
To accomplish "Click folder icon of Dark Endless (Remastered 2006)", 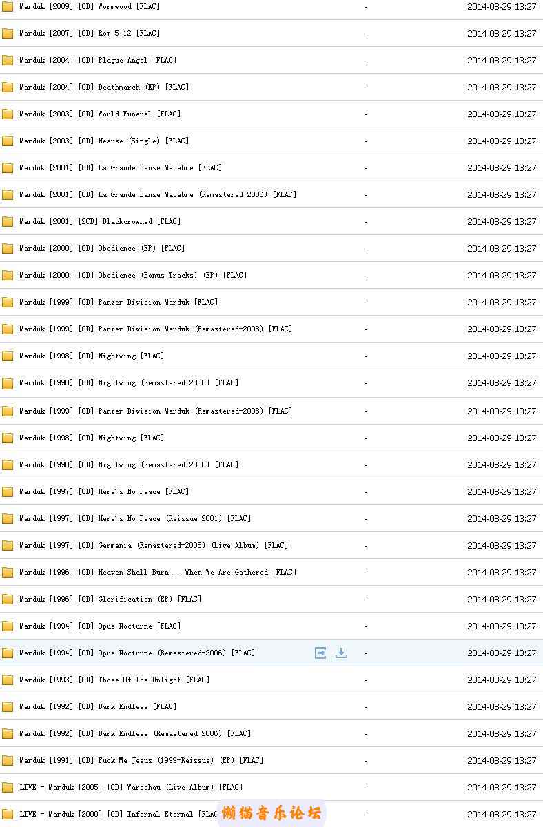I will coord(8,733).
